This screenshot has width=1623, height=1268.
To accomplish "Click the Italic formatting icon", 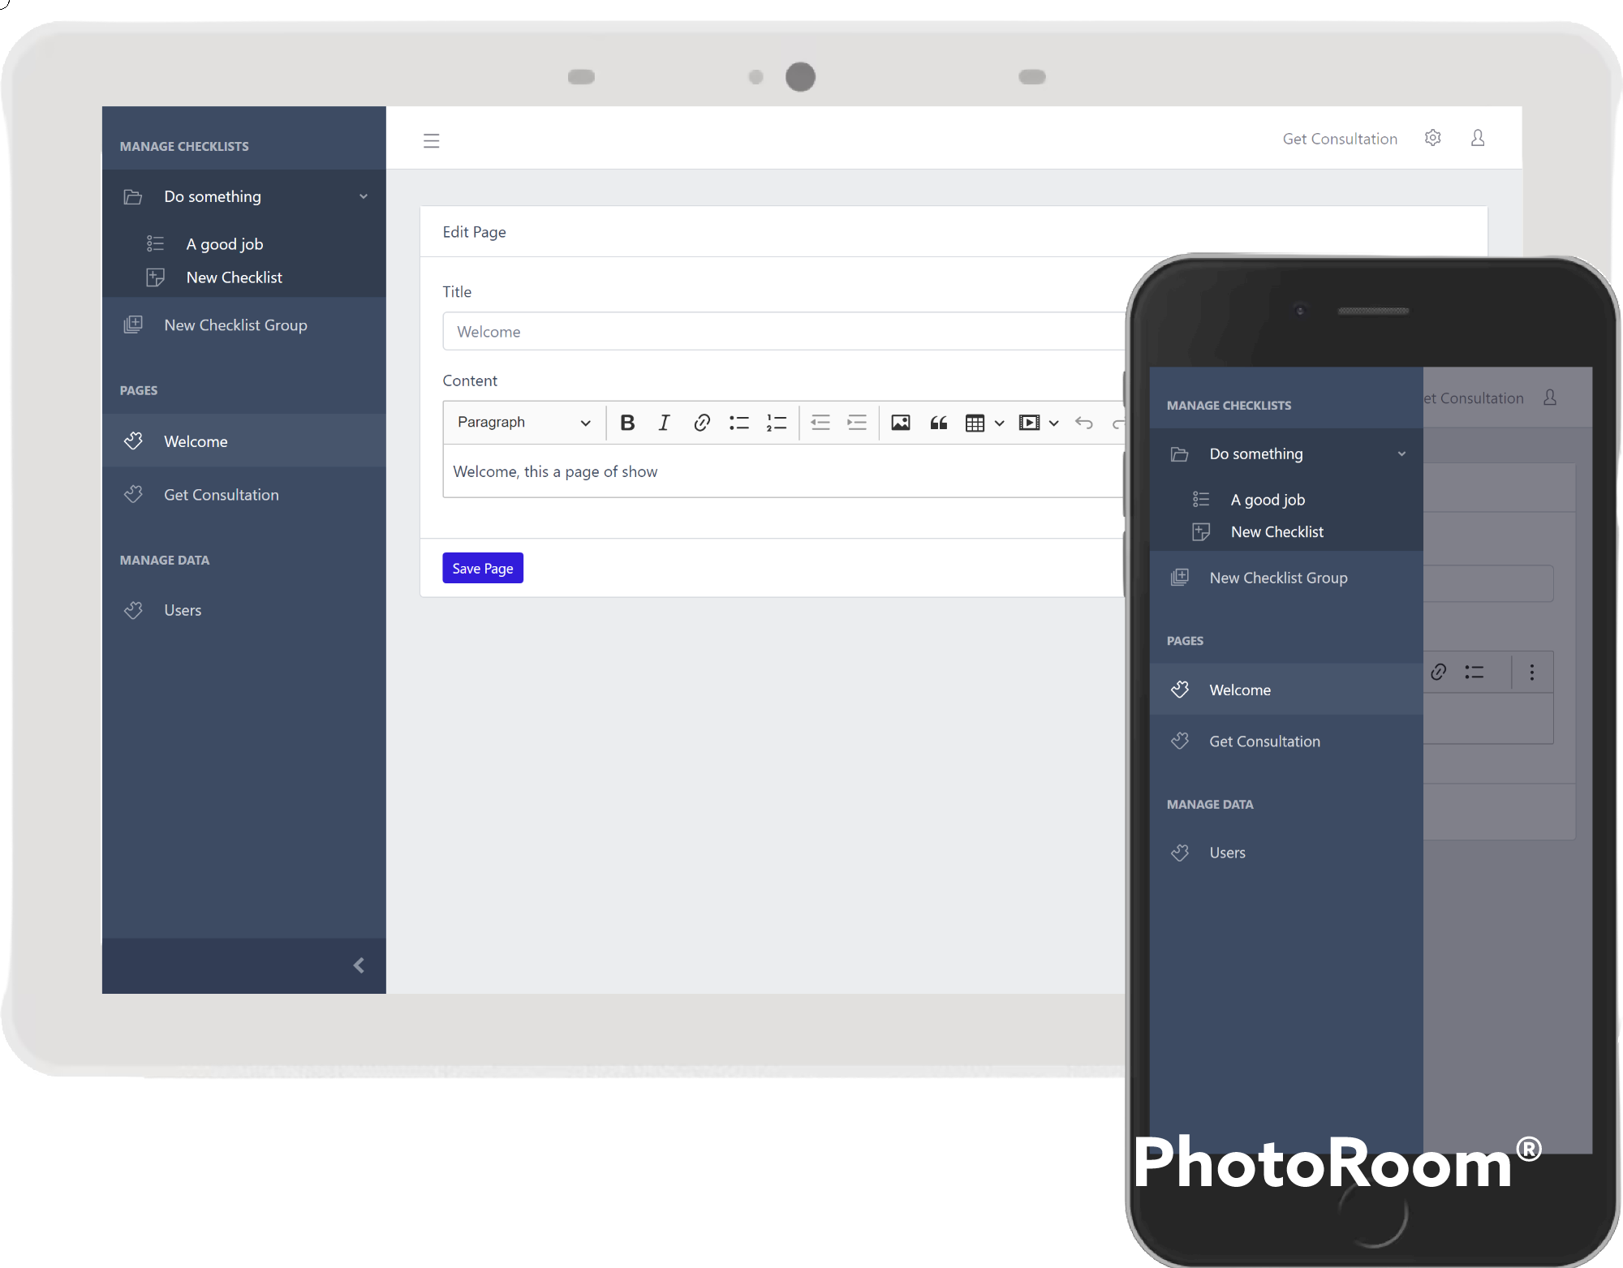I will point(664,421).
